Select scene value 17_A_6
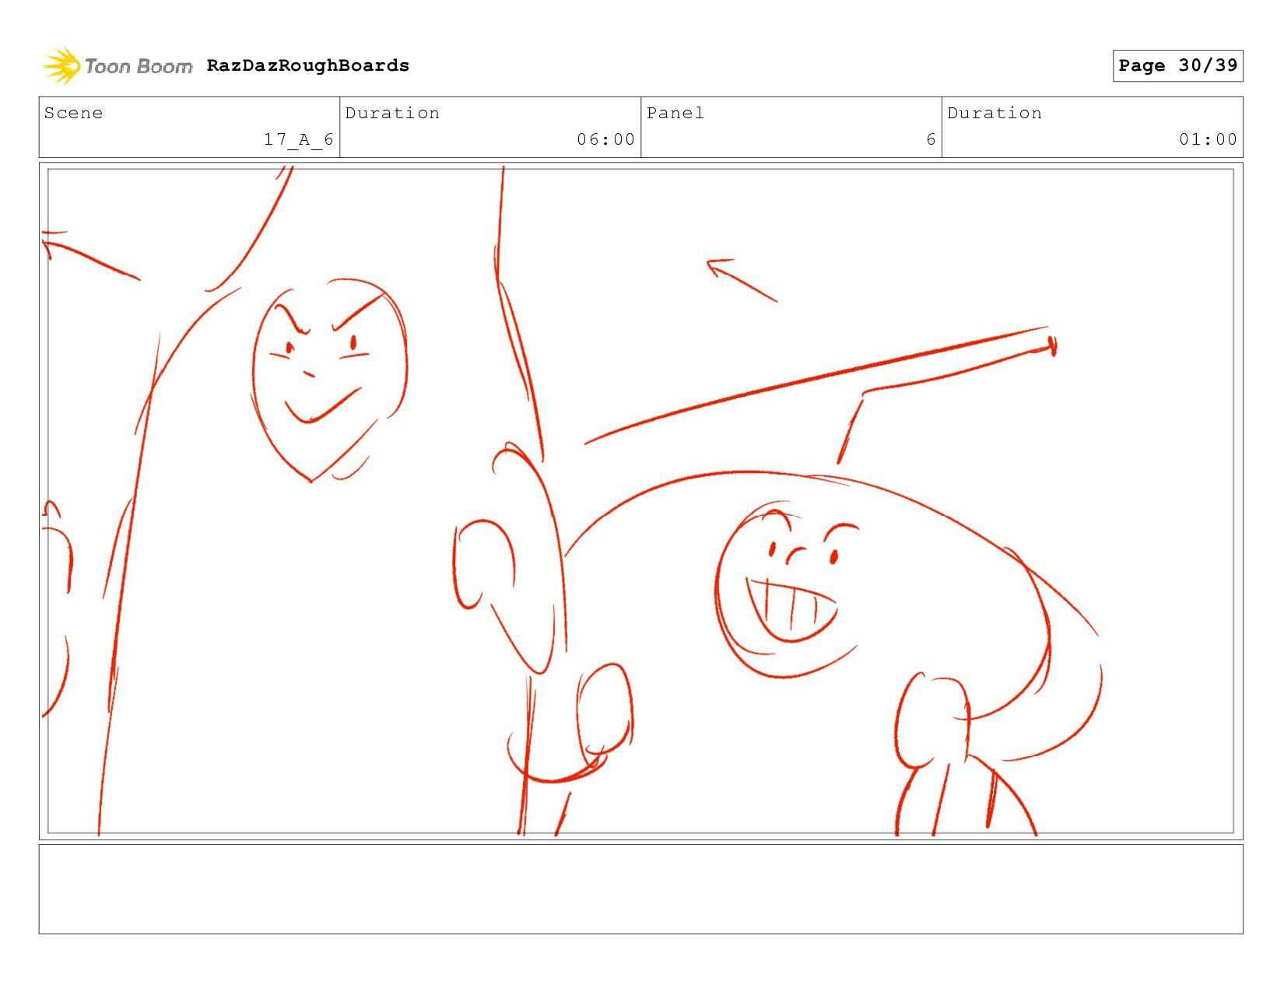This screenshot has width=1284, height=992. coord(299,139)
